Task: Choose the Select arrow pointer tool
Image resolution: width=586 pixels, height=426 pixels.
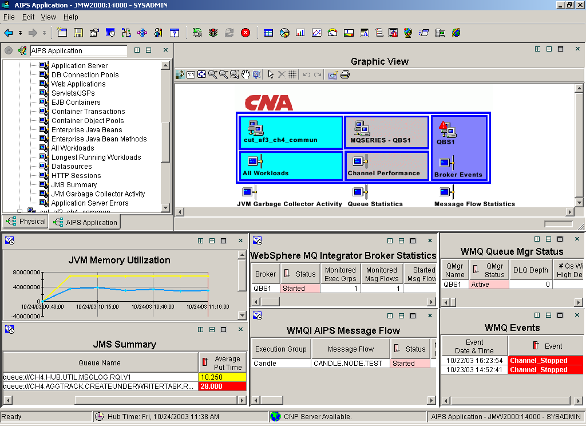Action: [x=271, y=74]
